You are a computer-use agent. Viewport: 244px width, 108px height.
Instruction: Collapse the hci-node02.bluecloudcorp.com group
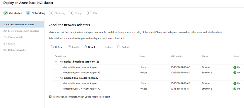pos(56,78)
